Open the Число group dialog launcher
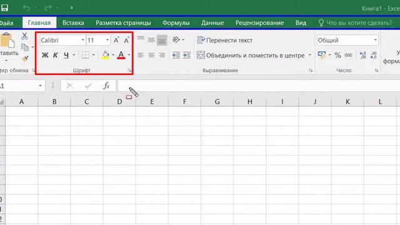This screenshot has width=400, height=225. [376, 71]
